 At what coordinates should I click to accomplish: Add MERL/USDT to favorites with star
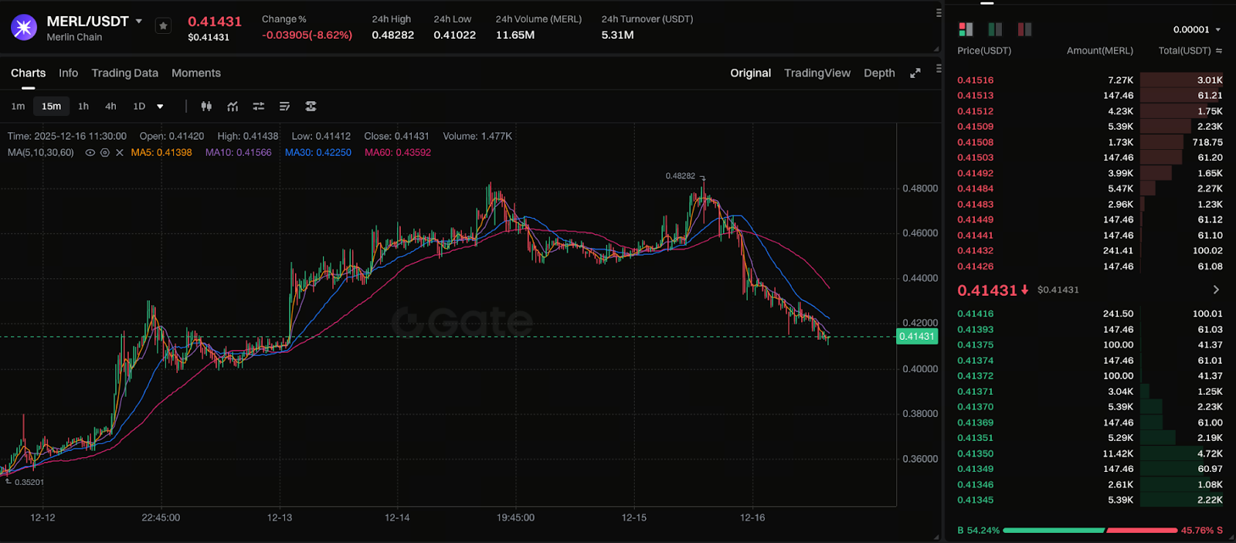[x=163, y=26]
